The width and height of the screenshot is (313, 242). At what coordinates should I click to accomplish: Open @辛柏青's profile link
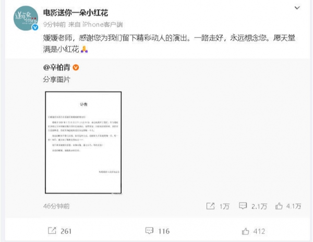pos(57,68)
